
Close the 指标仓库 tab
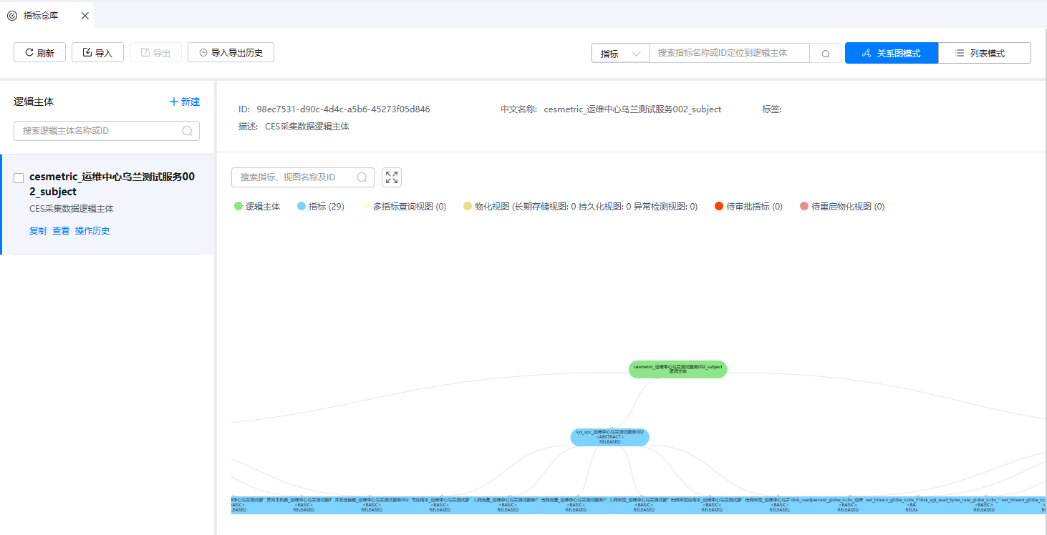(85, 16)
